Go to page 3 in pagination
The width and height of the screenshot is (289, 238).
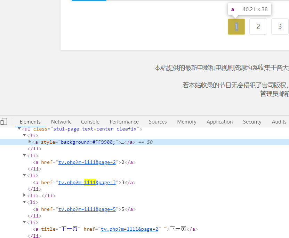(280, 26)
